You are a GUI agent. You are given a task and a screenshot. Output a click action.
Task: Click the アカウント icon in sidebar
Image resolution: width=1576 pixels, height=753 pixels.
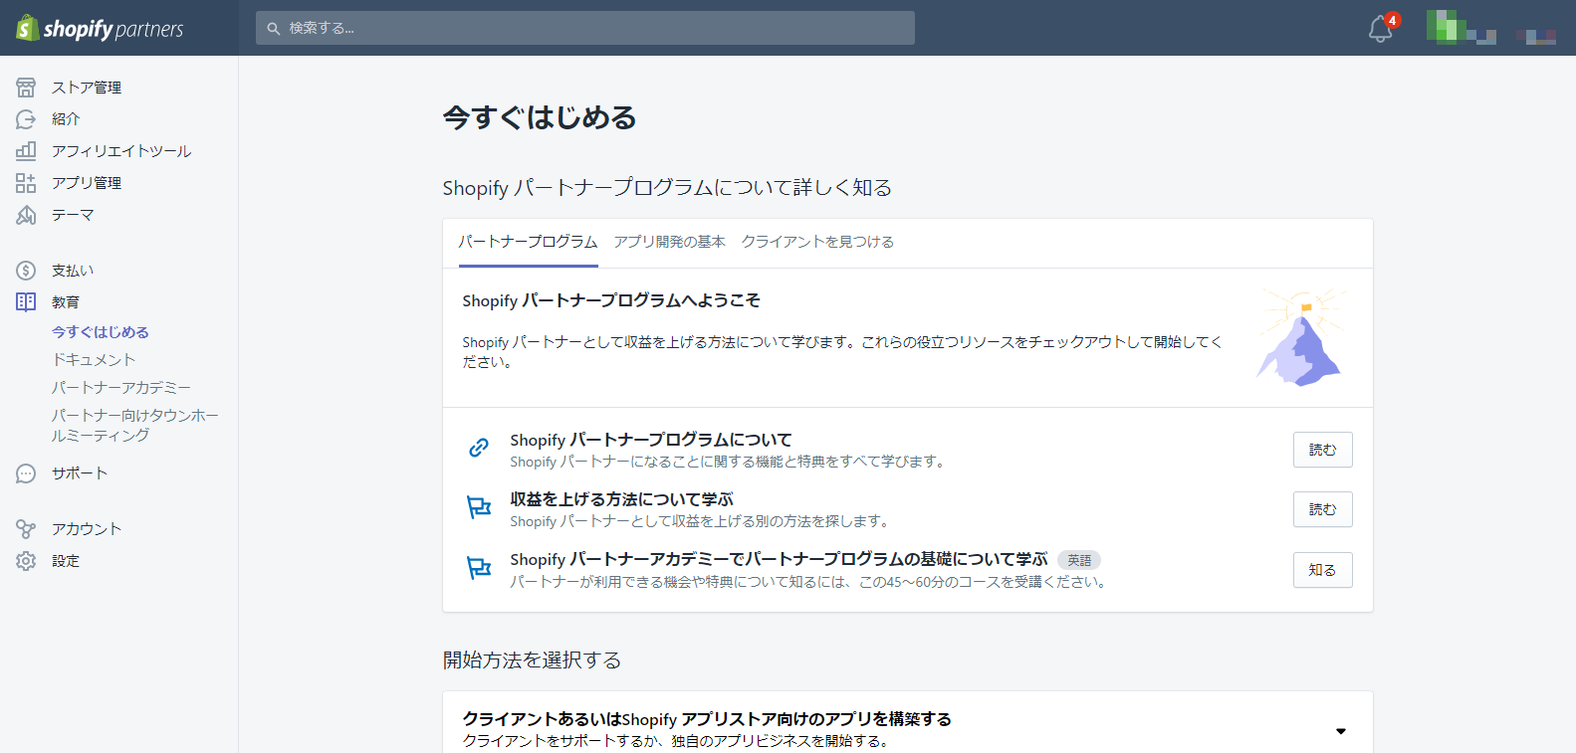coord(26,529)
